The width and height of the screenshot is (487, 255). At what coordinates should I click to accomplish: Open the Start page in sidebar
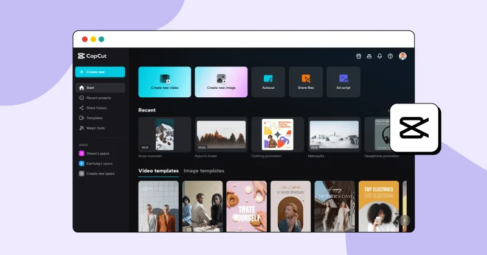[x=100, y=88]
